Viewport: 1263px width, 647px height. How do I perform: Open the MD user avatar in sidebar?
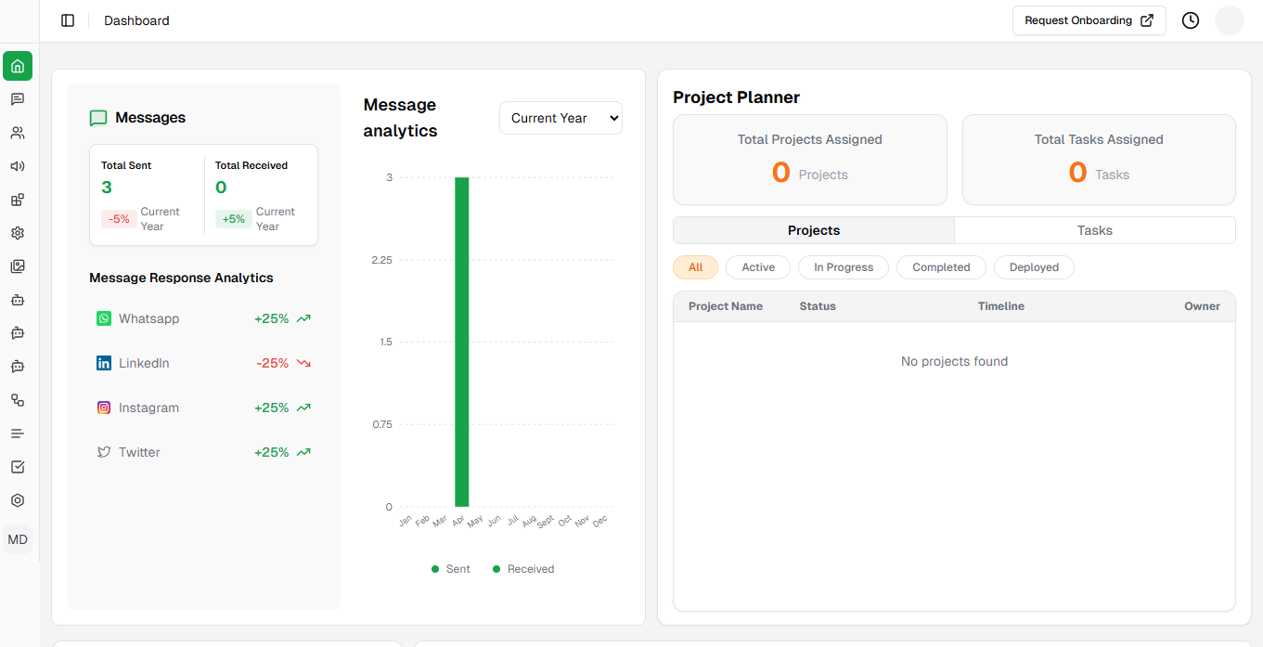18,539
